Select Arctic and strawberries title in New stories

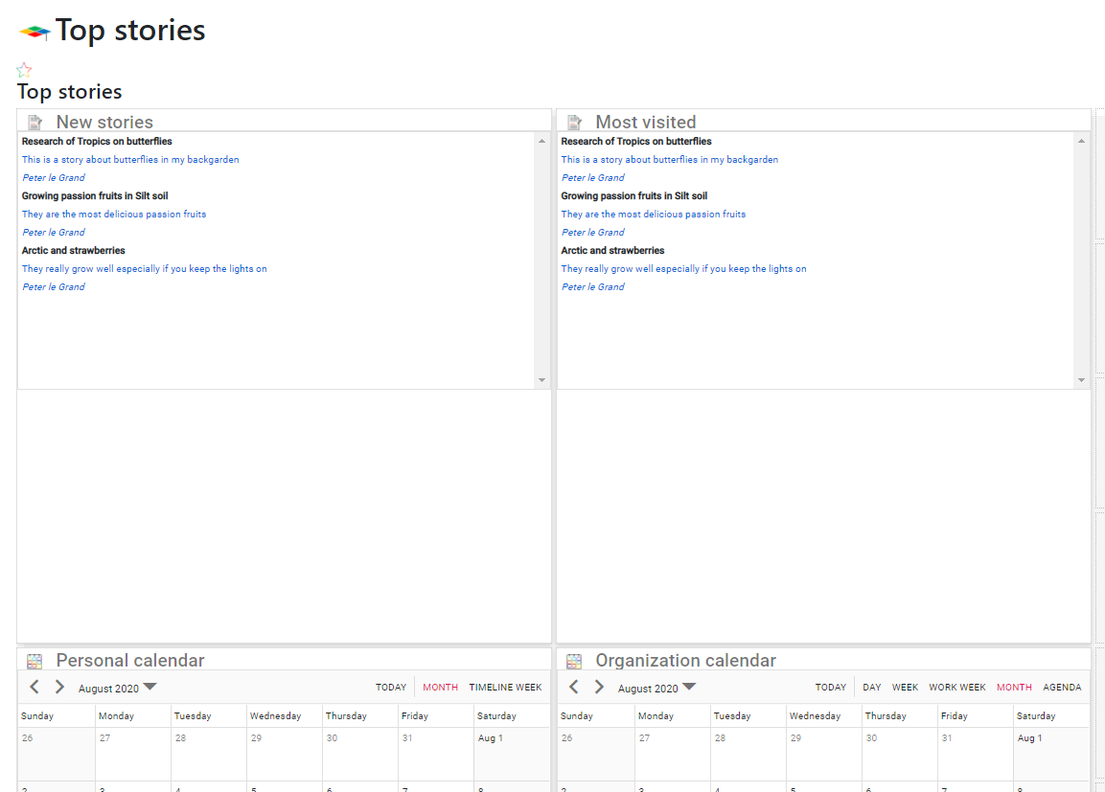click(73, 251)
